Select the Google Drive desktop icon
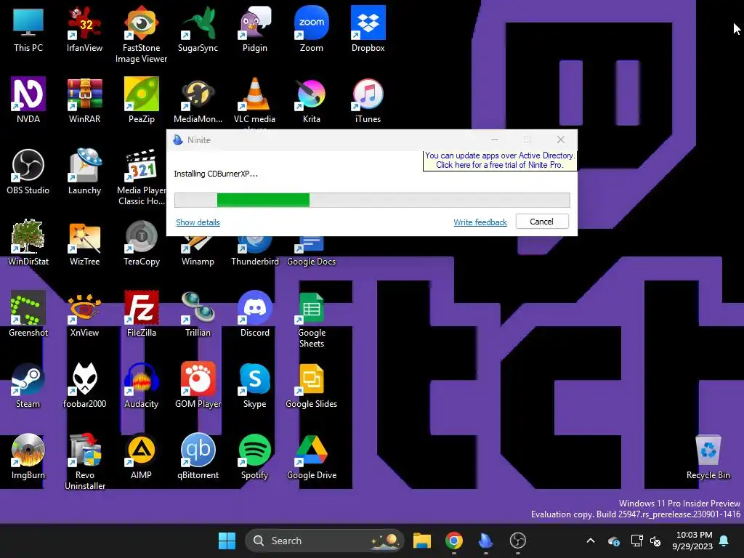 (311, 456)
